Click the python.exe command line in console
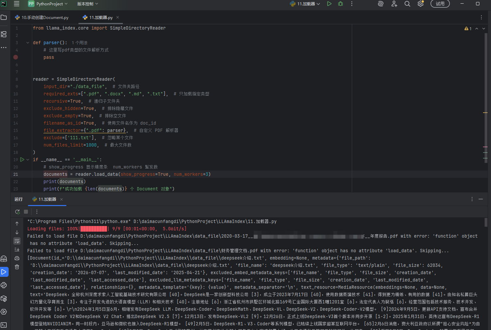491x330 pixels. point(152,221)
